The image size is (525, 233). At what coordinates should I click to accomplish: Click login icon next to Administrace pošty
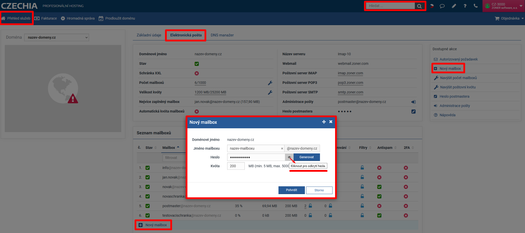413,102
